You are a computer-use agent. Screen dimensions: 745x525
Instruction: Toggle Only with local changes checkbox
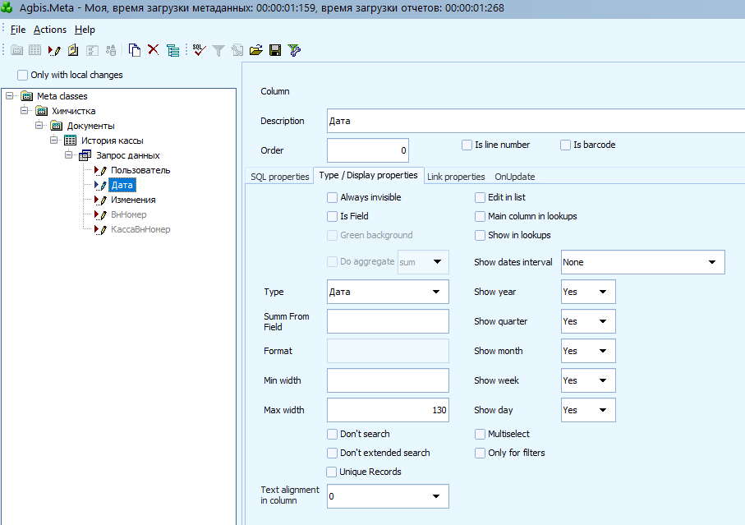[22, 75]
